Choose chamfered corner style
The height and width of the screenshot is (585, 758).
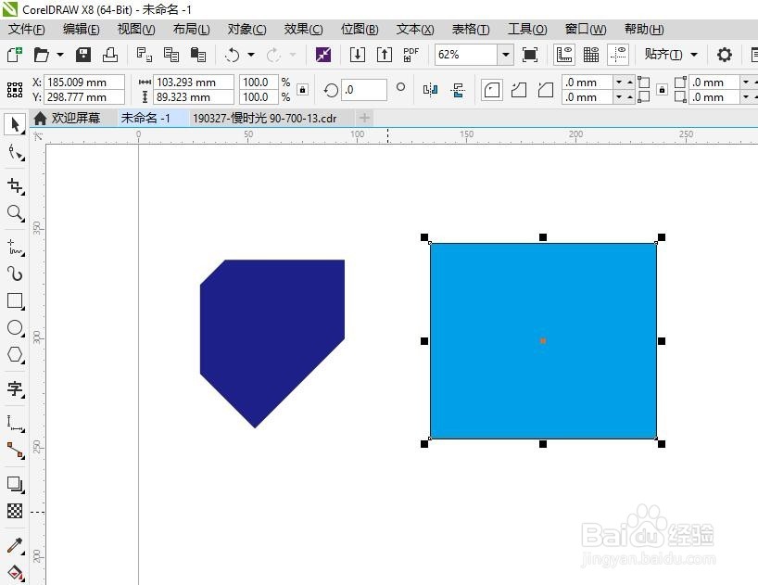tap(546, 90)
